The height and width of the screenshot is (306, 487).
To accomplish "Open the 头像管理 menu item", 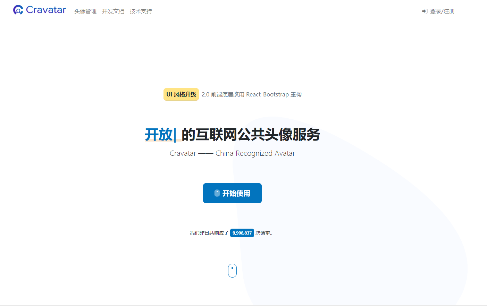I will pyautogui.click(x=85, y=11).
